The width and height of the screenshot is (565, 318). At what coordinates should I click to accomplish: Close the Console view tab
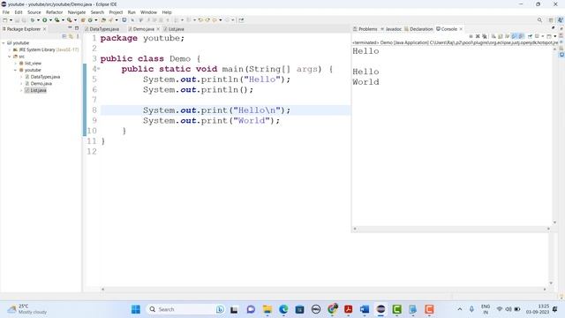click(x=461, y=29)
